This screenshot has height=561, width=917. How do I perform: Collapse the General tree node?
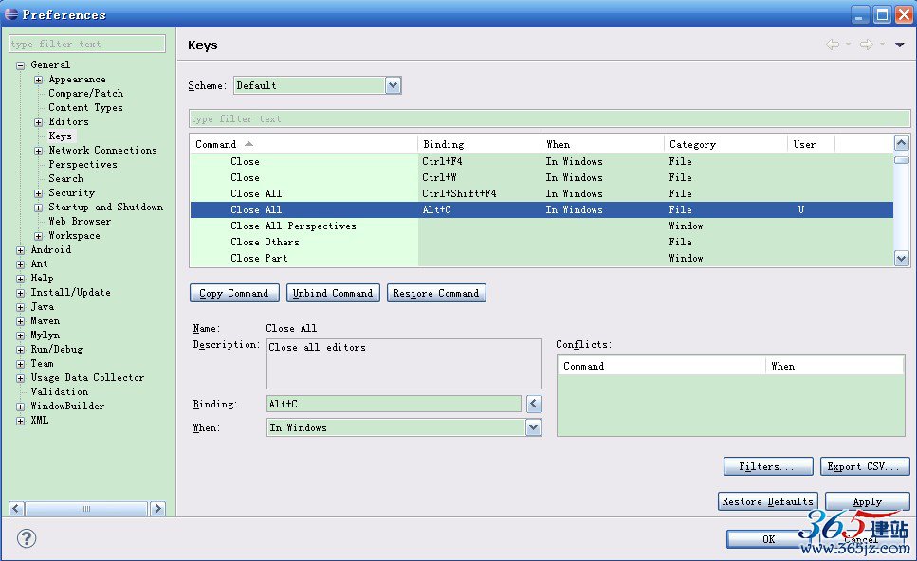[21, 65]
